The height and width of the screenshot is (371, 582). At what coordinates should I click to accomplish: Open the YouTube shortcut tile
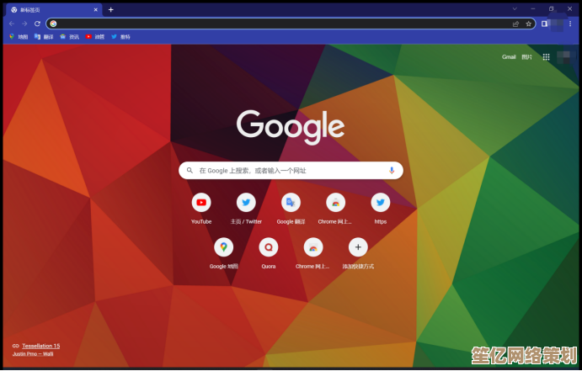(201, 203)
